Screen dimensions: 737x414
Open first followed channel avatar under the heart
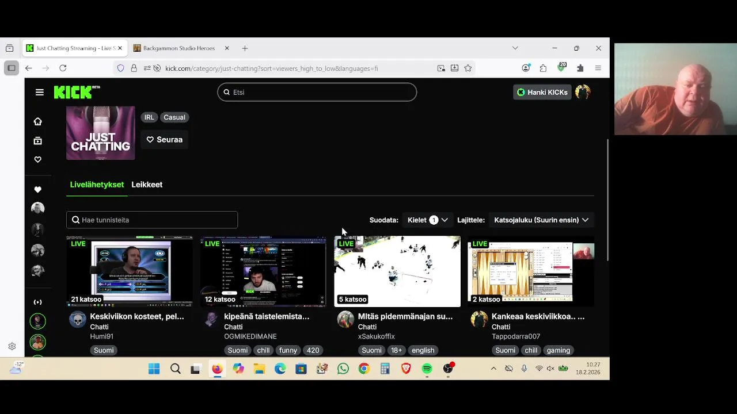pyautogui.click(x=37, y=208)
